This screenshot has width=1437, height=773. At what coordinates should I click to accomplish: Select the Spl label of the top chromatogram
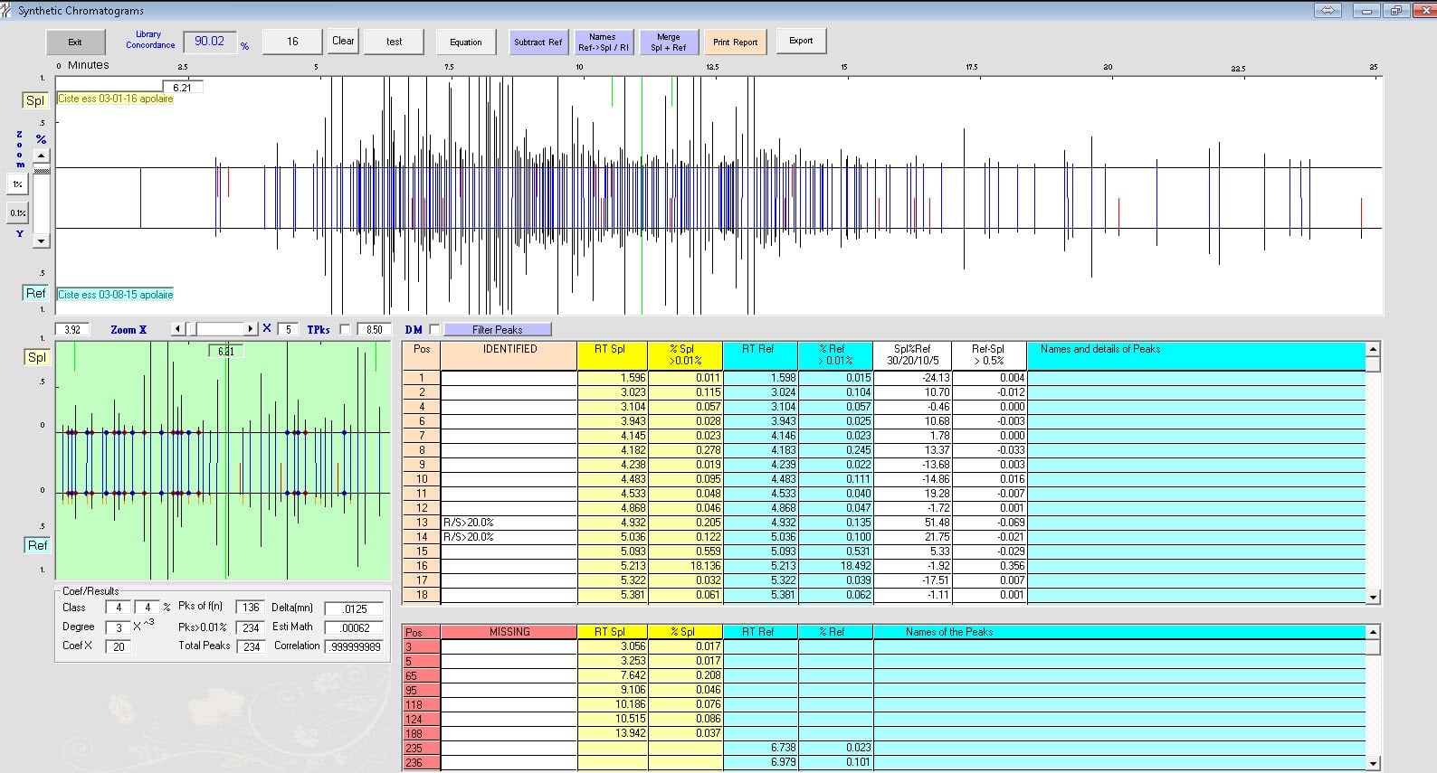tap(35, 100)
